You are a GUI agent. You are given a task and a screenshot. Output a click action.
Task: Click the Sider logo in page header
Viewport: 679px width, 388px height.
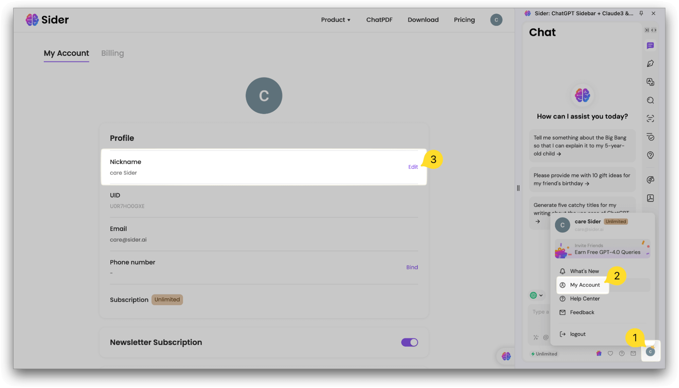pos(47,20)
